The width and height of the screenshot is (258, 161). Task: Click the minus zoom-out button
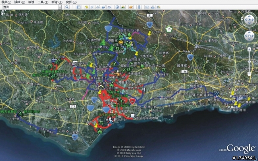pos(249,74)
